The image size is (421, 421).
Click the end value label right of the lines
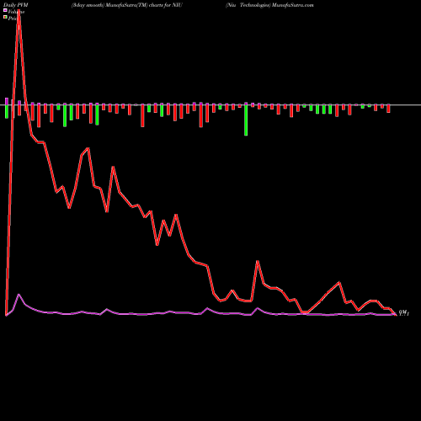[x=404, y=312]
